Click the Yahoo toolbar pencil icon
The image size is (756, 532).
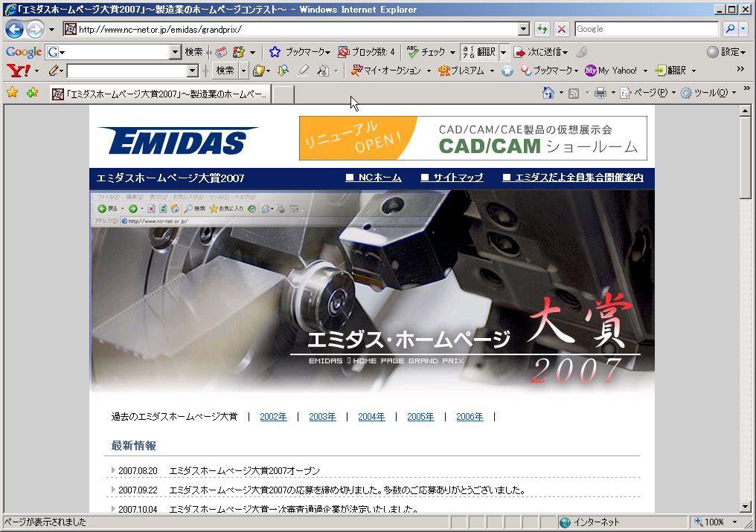click(x=54, y=71)
